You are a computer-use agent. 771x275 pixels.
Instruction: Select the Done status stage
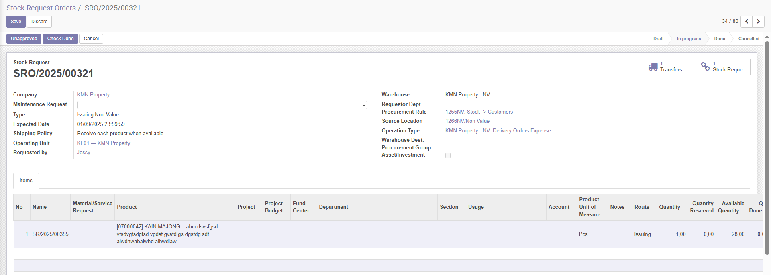pos(719,39)
